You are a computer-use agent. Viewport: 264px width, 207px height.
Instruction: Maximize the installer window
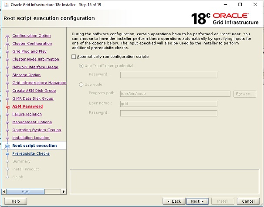tap(240, 4)
